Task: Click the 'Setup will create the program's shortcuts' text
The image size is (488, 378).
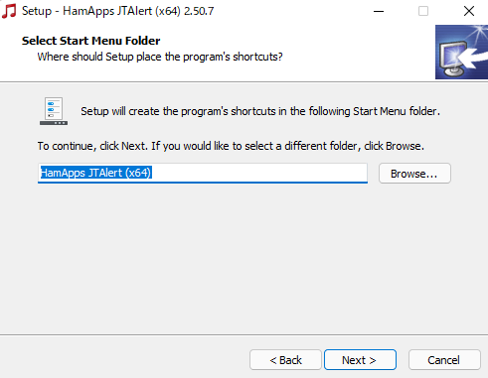Action: [x=260, y=111]
